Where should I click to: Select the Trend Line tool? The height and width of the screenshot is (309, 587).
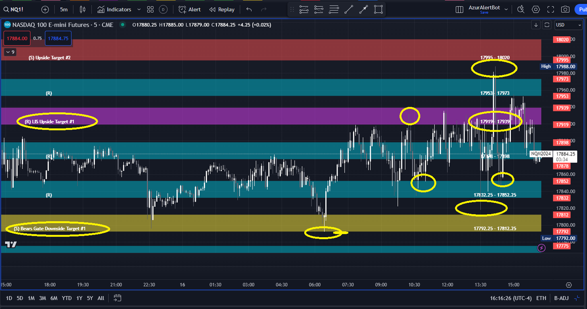pyautogui.click(x=349, y=9)
